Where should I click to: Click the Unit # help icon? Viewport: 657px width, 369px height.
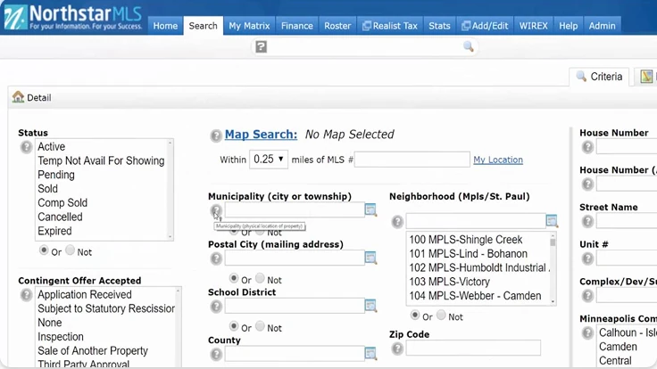tap(588, 258)
